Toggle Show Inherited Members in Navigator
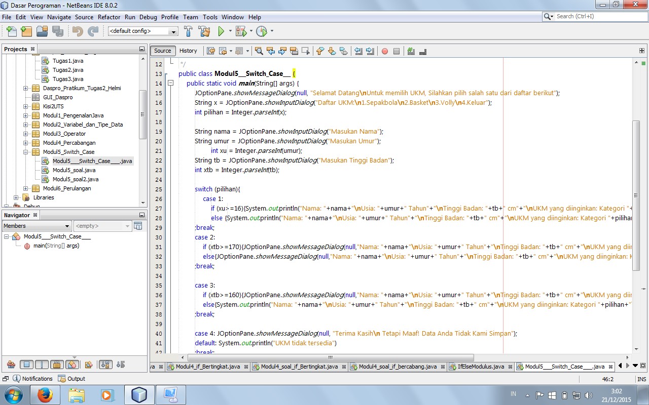Screen dimensions: 649x405 11,364
